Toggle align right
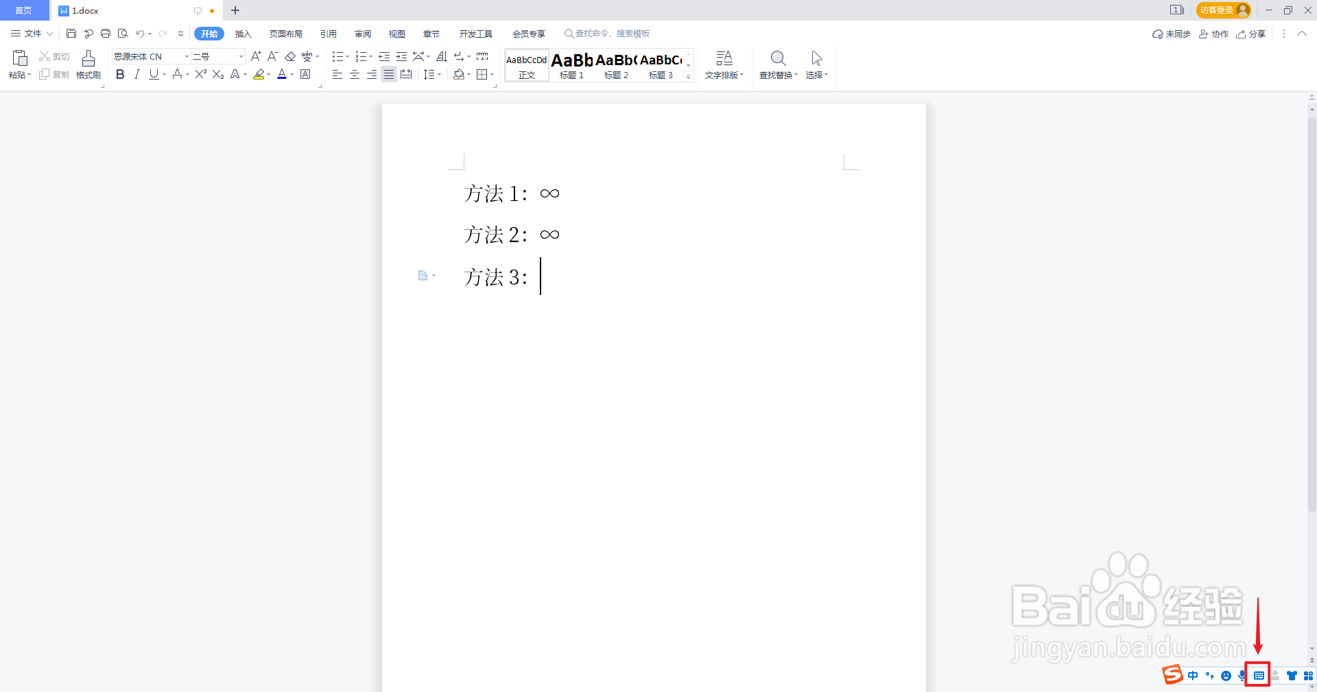The width and height of the screenshot is (1317, 692). coord(372,74)
